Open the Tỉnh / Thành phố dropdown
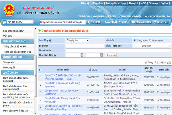 pos(151,45)
